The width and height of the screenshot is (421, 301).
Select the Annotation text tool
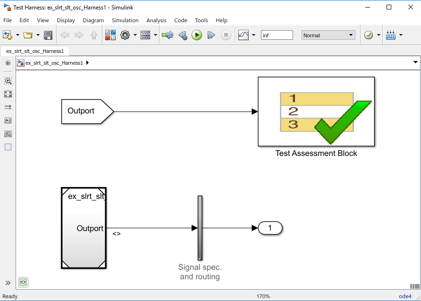tap(8, 120)
